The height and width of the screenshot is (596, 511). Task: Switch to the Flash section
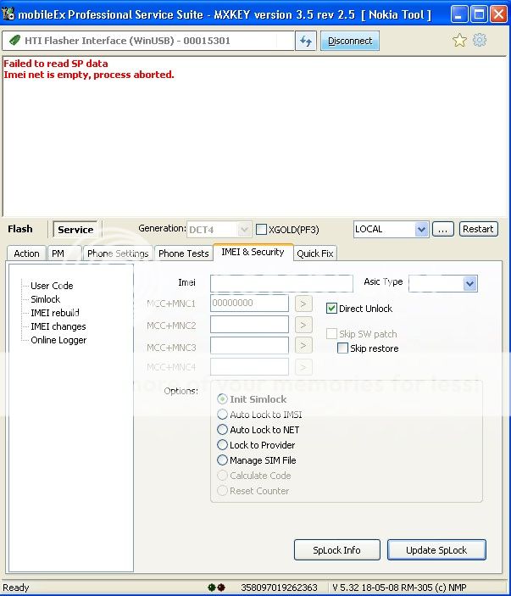click(x=20, y=229)
